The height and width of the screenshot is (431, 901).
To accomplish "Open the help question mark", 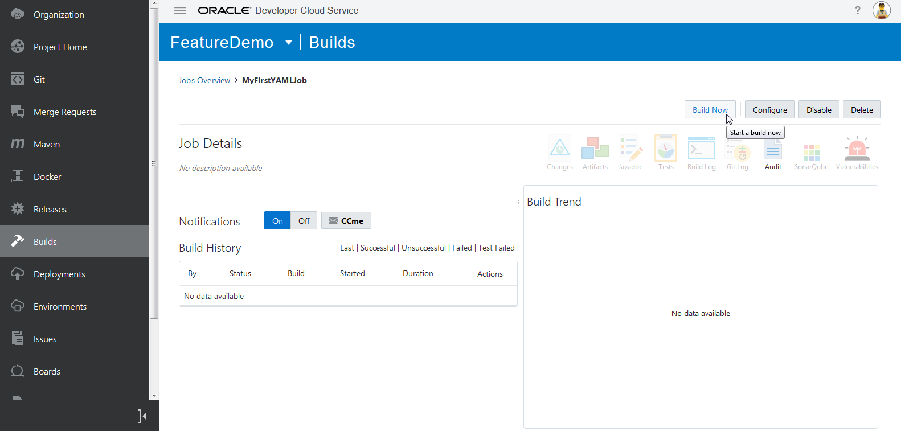I will point(858,10).
